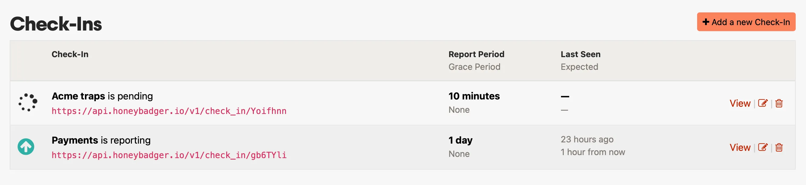The image size is (806, 185).
Task: Click the green reporting arrow icon for Payments
Action: click(x=26, y=147)
